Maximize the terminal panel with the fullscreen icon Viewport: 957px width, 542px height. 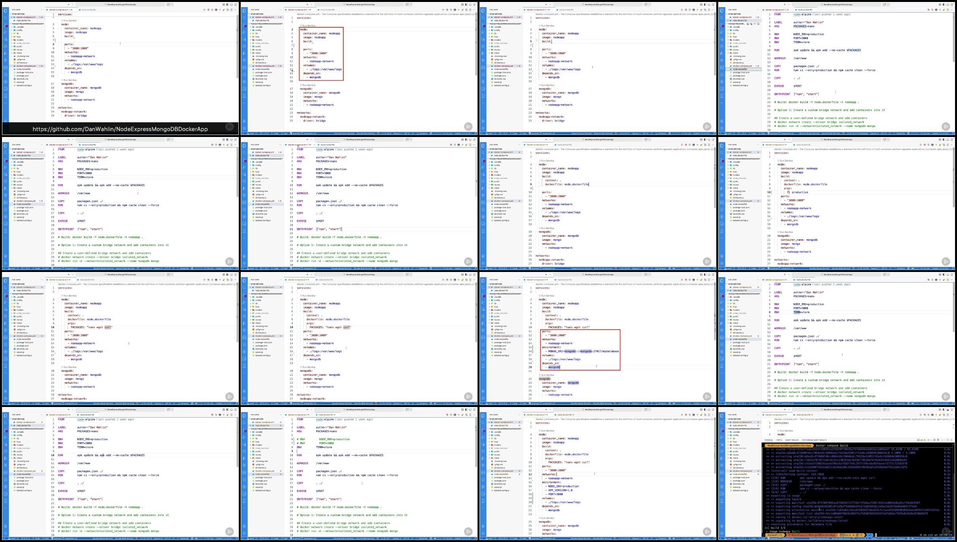pyautogui.click(x=948, y=440)
